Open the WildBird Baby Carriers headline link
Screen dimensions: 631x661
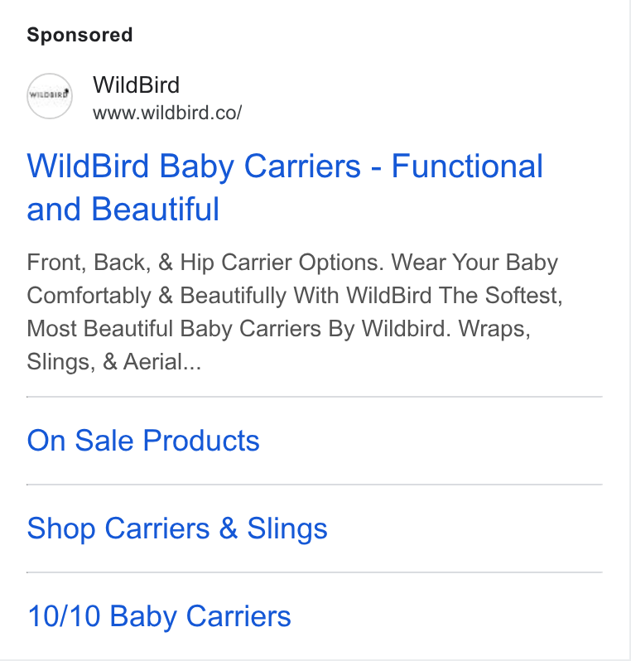[285, 187]
